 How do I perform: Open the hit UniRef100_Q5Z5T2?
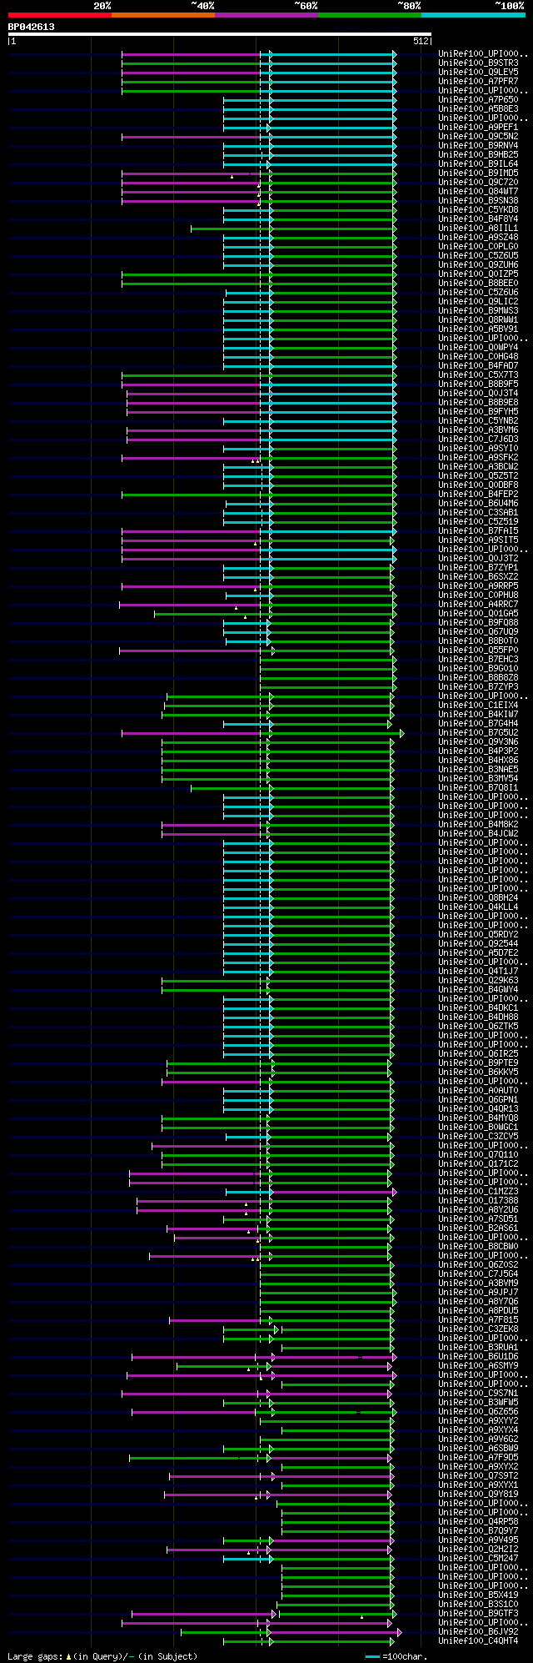[x=478, y=476]
